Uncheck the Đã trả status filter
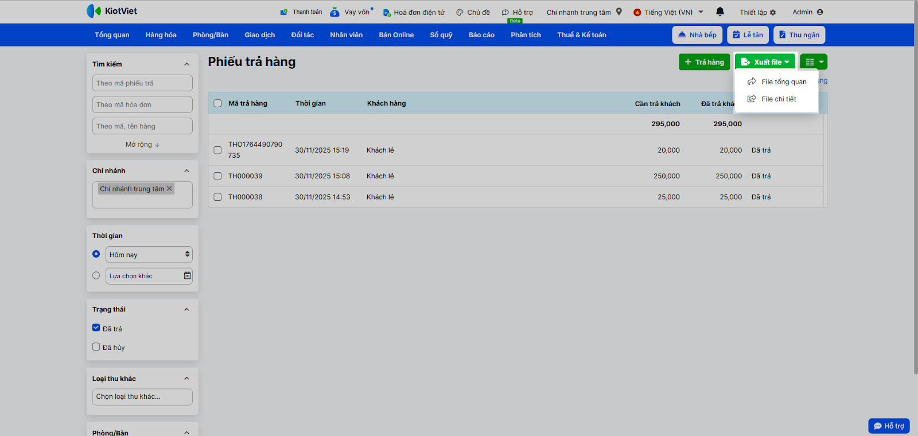The image size is (918, 436). coord(96,328)
